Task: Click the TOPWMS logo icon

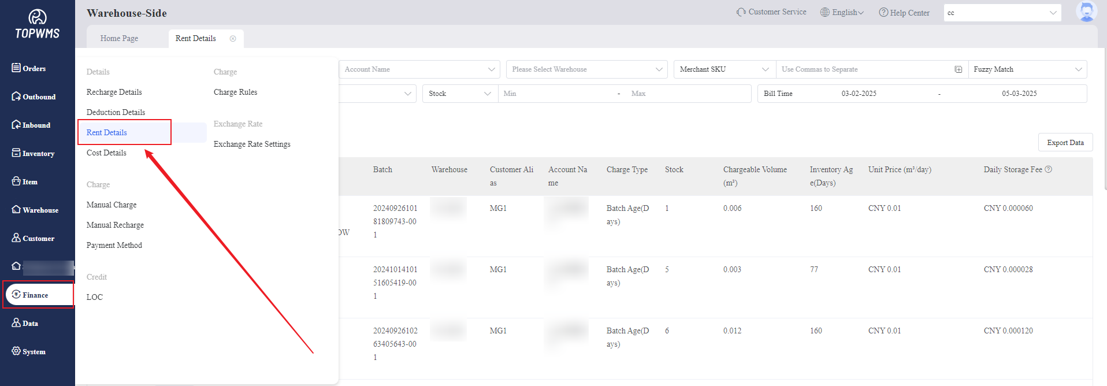Action: (x=38, y=17)
